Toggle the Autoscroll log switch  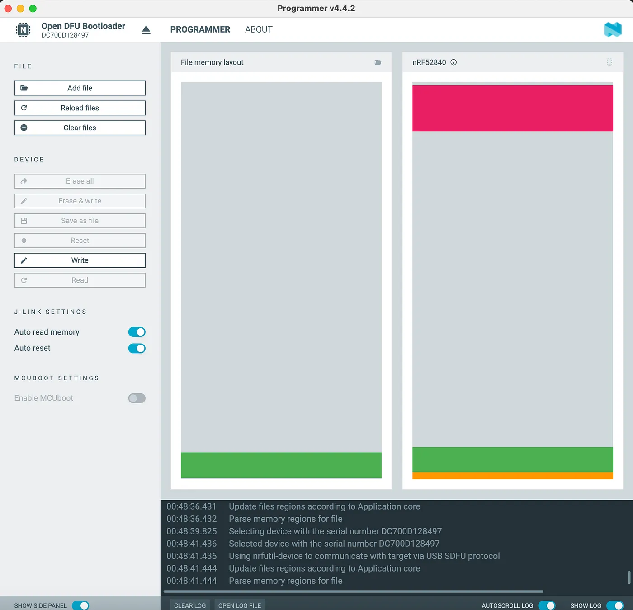pyautogui.click(x=547, y=605)
